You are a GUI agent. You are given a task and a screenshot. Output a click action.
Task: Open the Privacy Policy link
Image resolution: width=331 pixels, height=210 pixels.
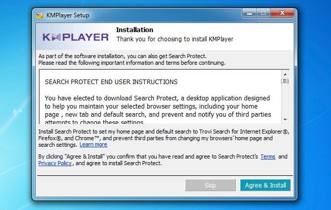[55, 163]
